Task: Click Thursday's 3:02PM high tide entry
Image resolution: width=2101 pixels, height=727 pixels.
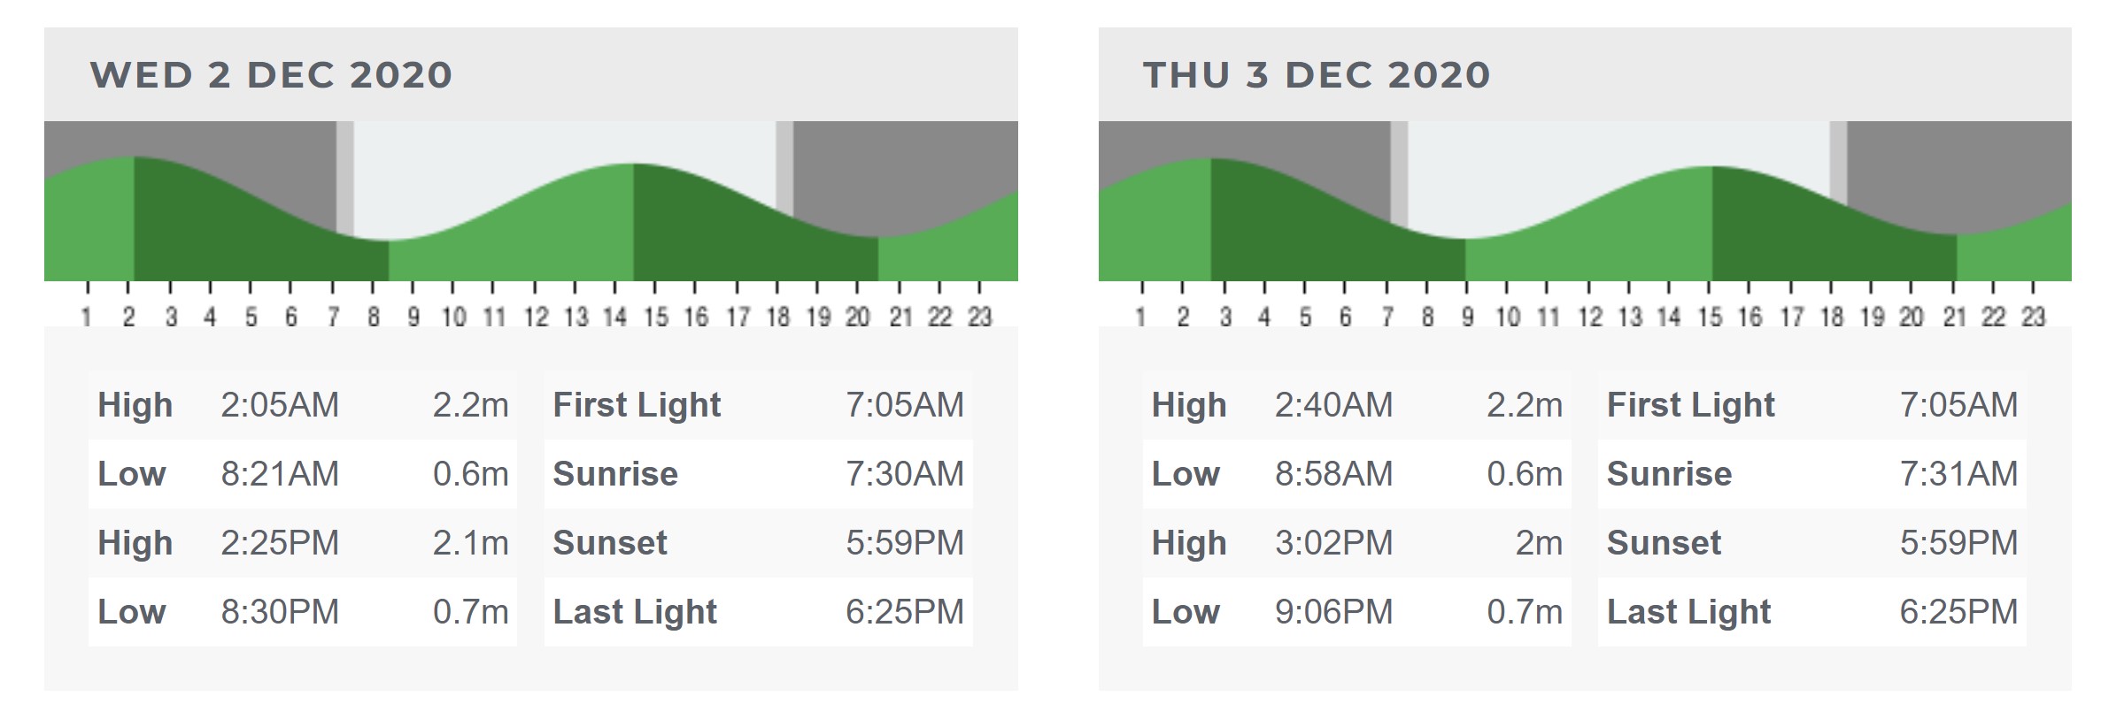Action: 1356,543
